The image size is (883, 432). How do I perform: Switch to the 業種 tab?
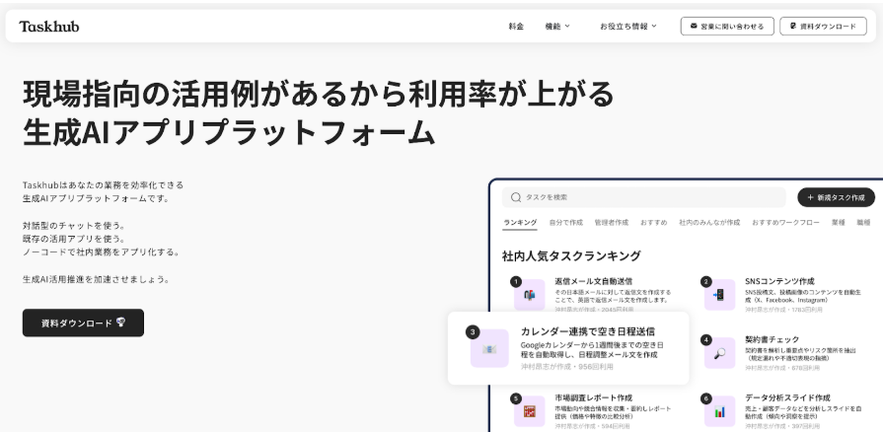tap(839, 223)
